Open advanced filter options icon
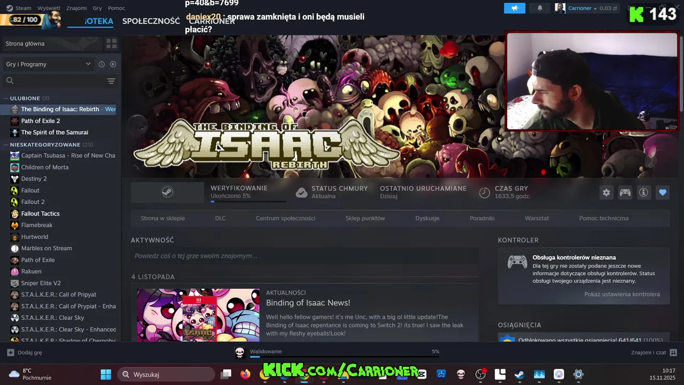The width and height of the screenshot is (684, 385). 111,81
